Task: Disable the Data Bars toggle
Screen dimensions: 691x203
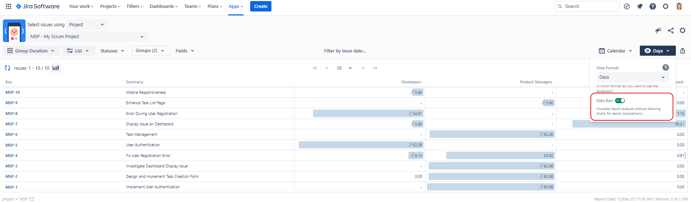Action: (x=620, y=101)
